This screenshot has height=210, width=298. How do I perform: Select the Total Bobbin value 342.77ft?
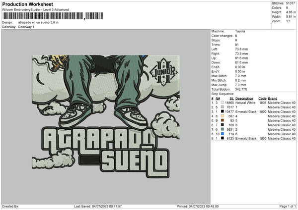tap(241, 89)
